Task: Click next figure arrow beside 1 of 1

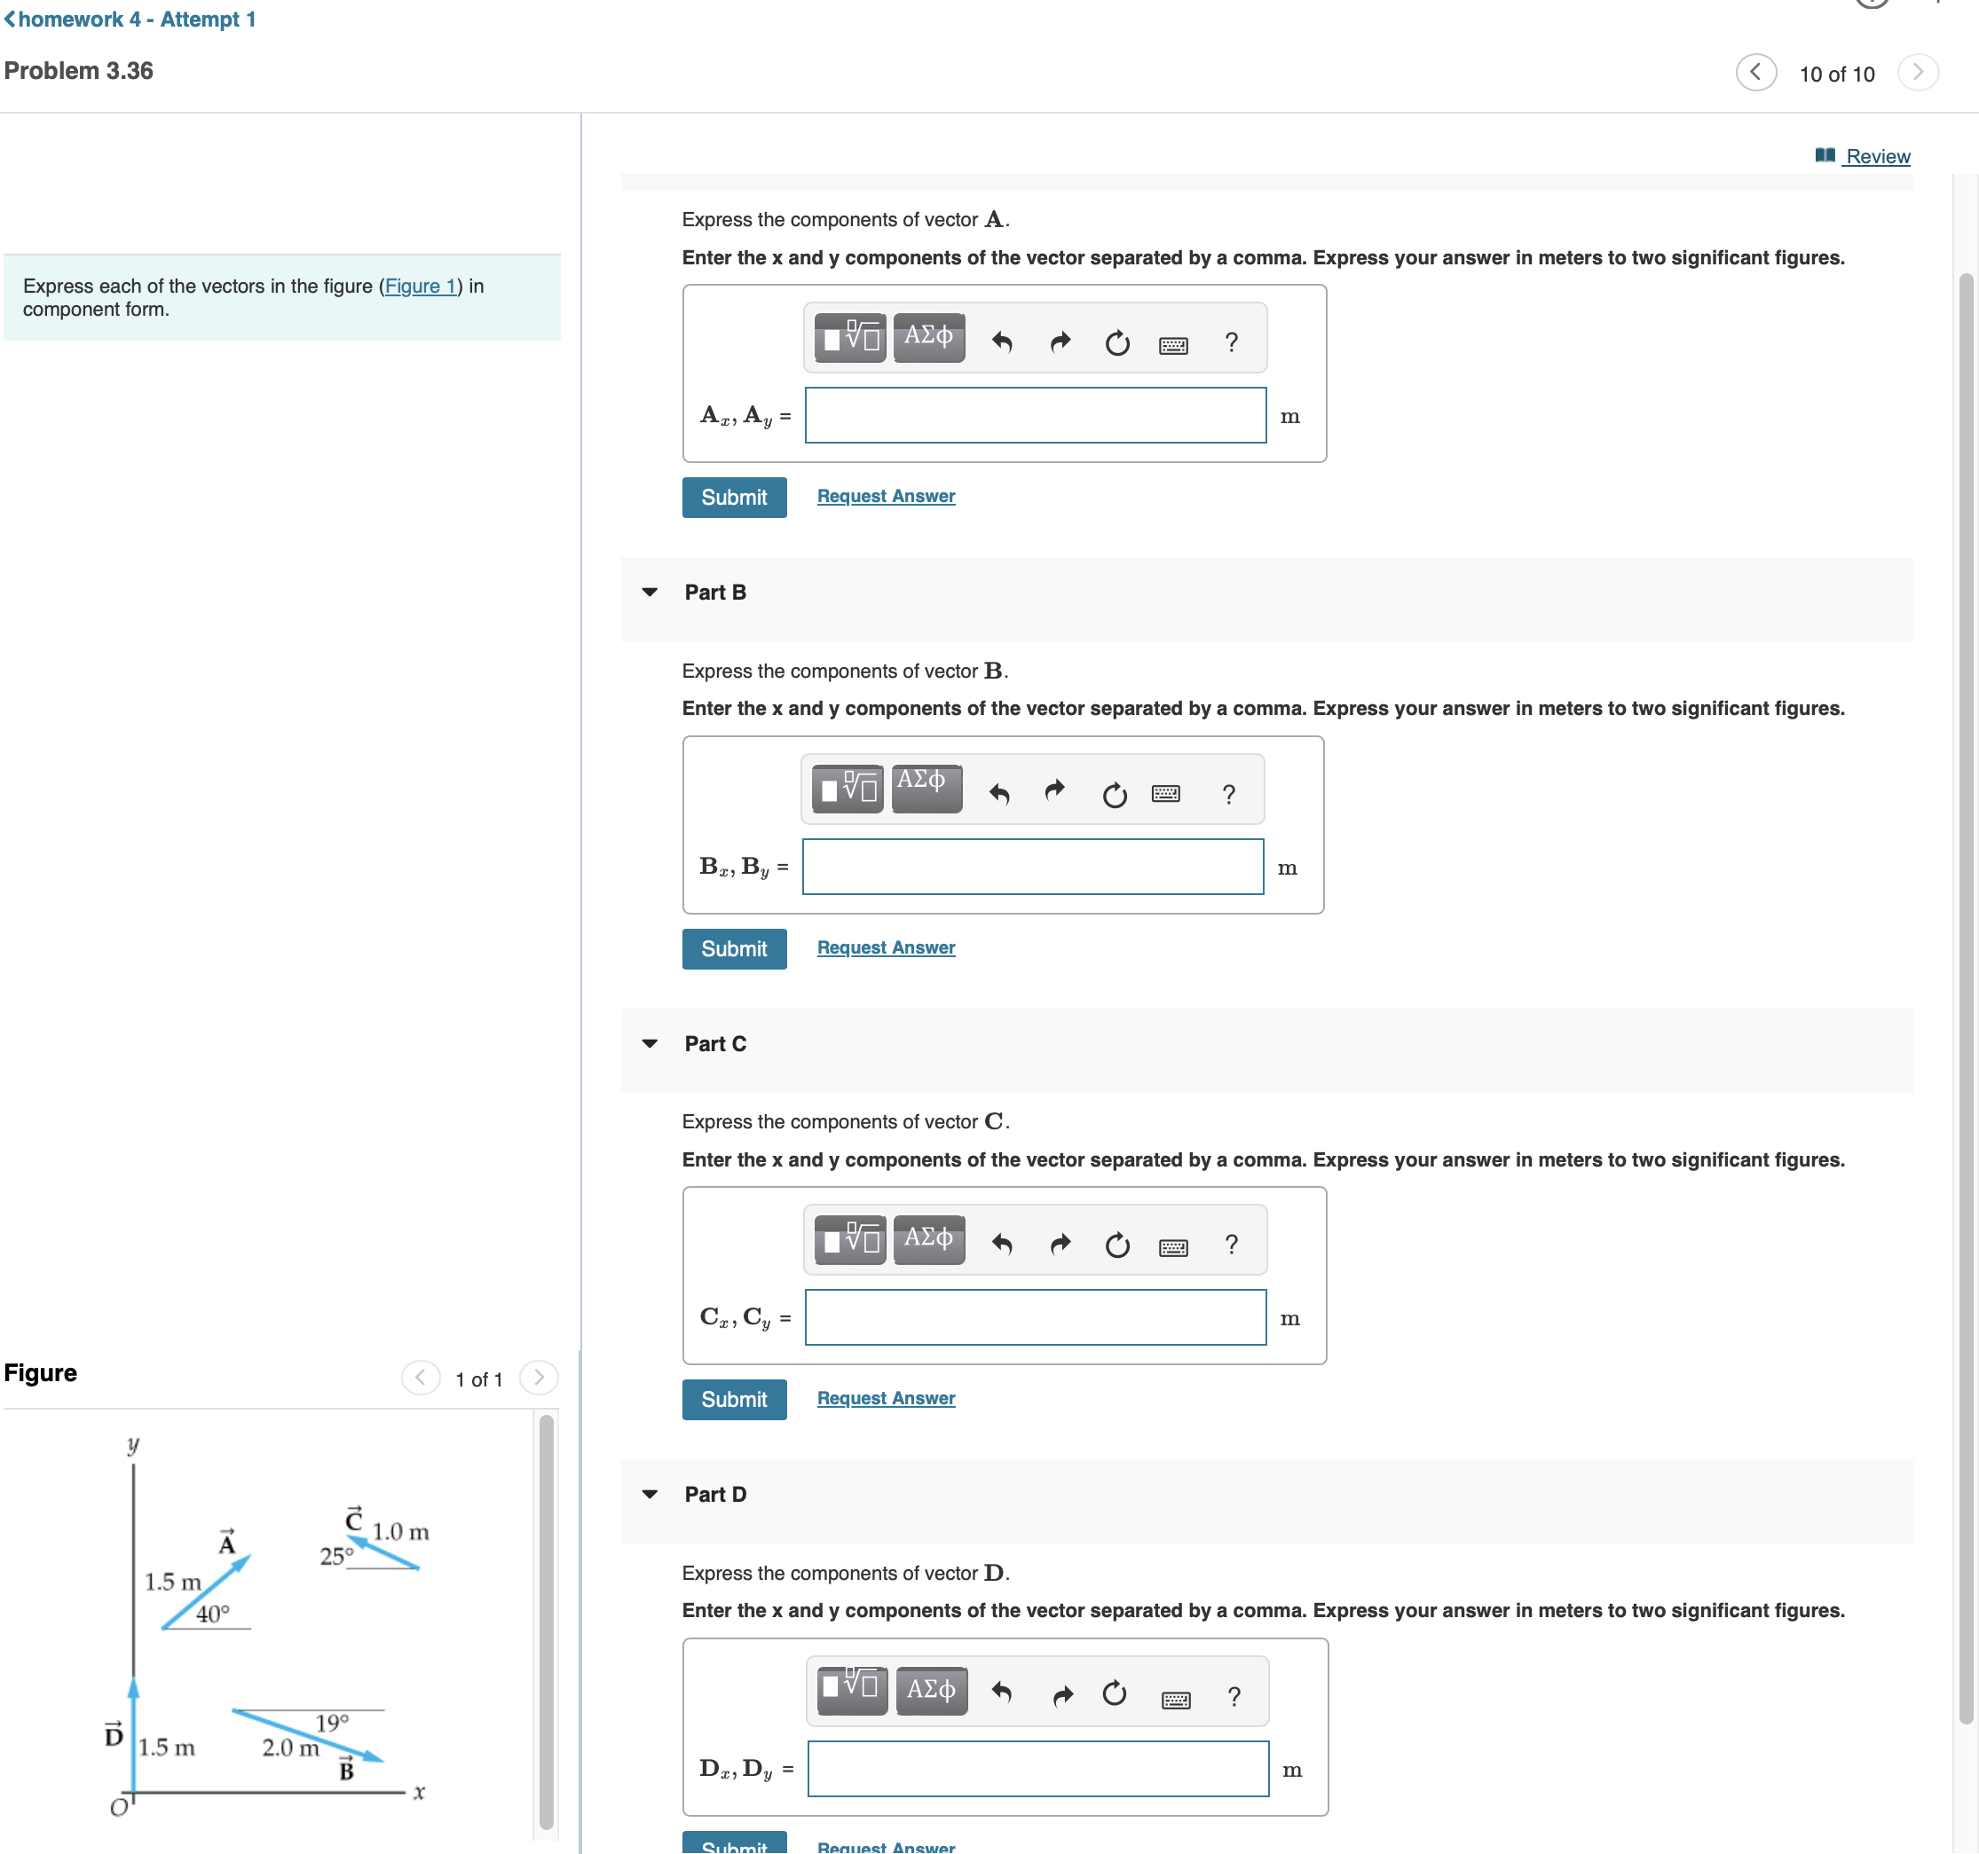Action: click(x=539, y=1378)
